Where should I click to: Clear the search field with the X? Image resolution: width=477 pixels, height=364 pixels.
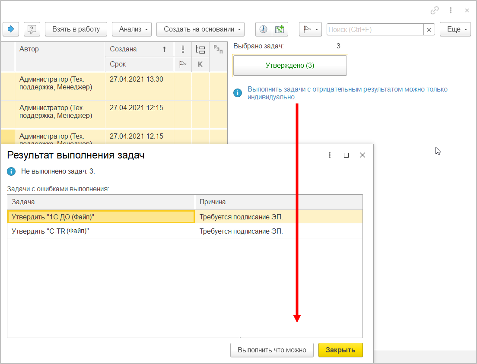coord(429,29)
